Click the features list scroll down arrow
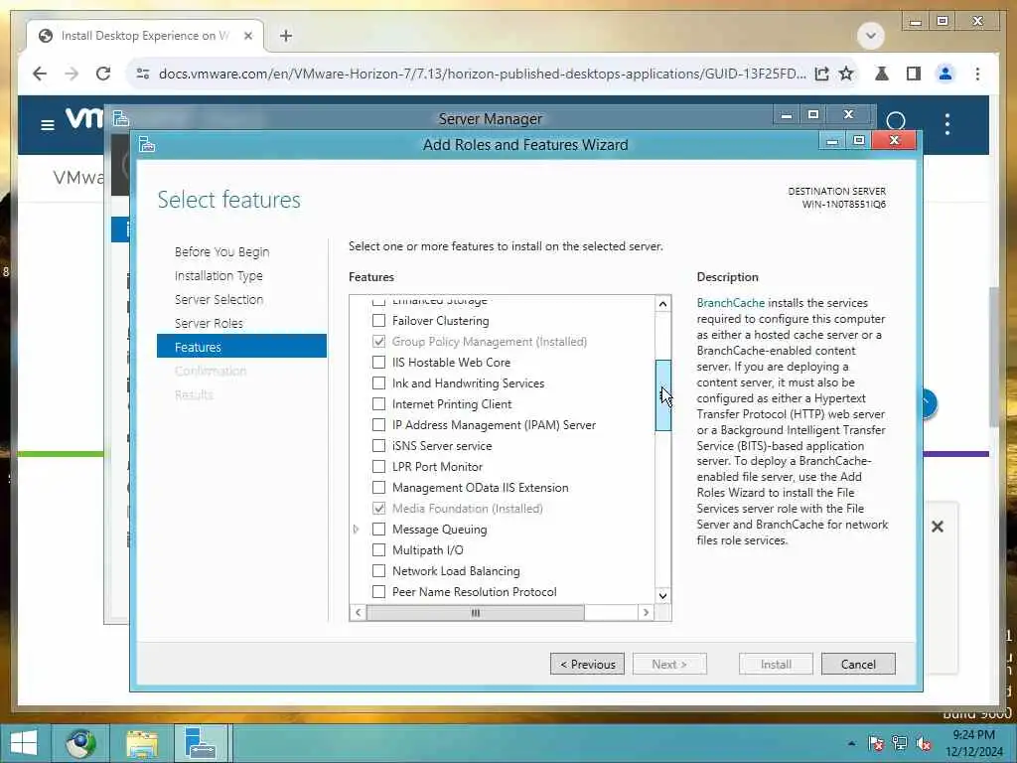This screenshot has height=763, width=1017. (662, 596)
